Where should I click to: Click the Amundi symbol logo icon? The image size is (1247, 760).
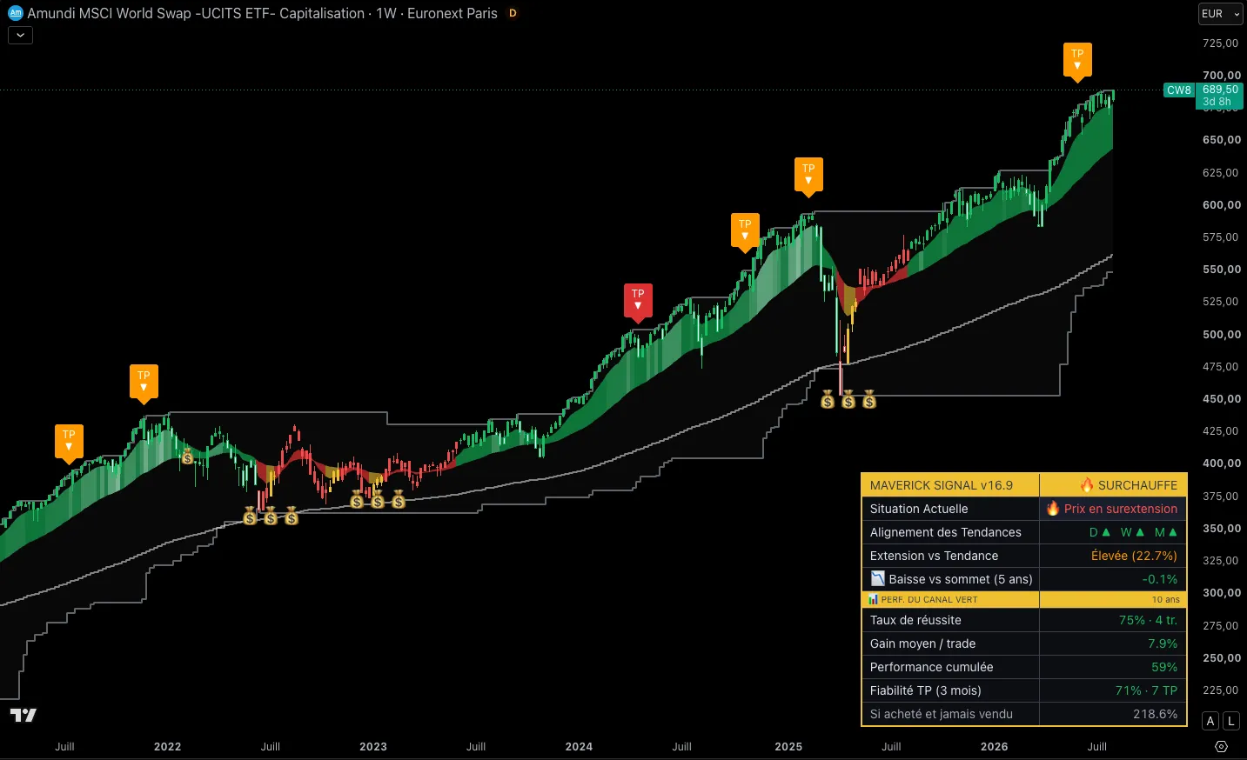click(x=15, y=13)
